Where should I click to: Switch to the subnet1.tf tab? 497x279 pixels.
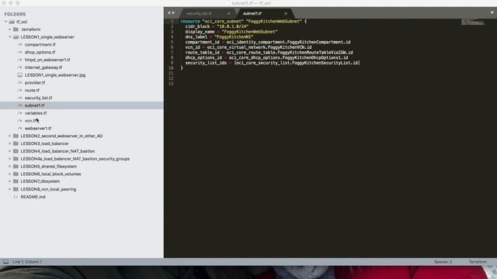(252, 14)
